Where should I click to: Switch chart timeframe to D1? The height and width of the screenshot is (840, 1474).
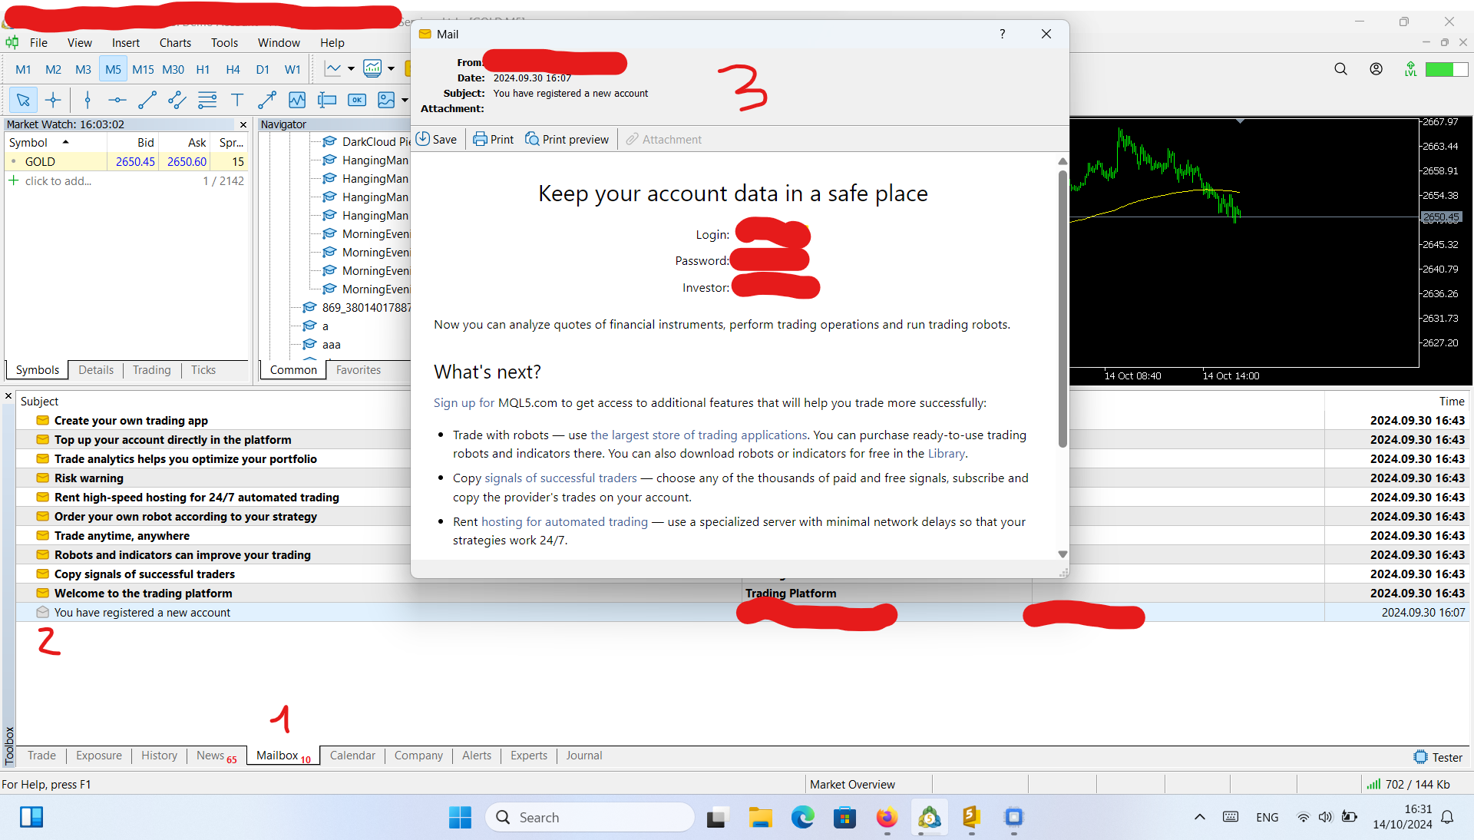(x=263, y=69)
